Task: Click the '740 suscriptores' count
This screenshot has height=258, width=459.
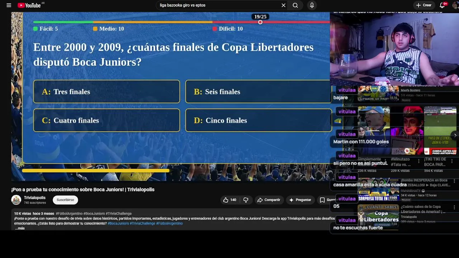Action: (35, 203)
